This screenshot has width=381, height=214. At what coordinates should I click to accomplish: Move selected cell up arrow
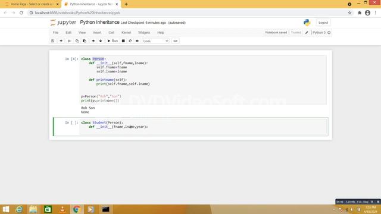coord(93,41)
